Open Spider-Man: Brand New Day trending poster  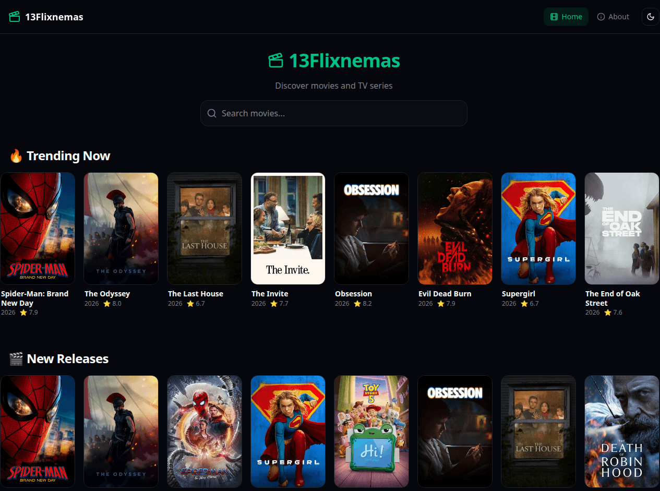pyautogui.click(x=38, y=229)
